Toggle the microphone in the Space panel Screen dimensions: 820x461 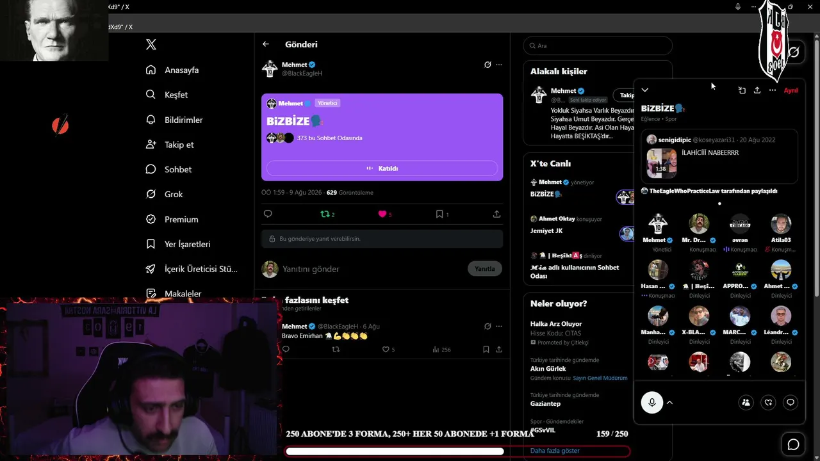pos(652,402)
